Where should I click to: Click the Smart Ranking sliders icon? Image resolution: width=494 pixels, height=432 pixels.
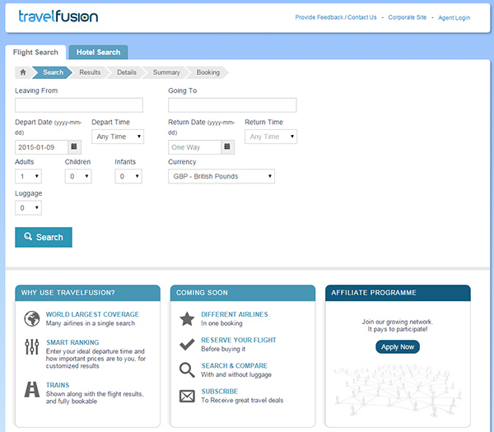[32, 346]
